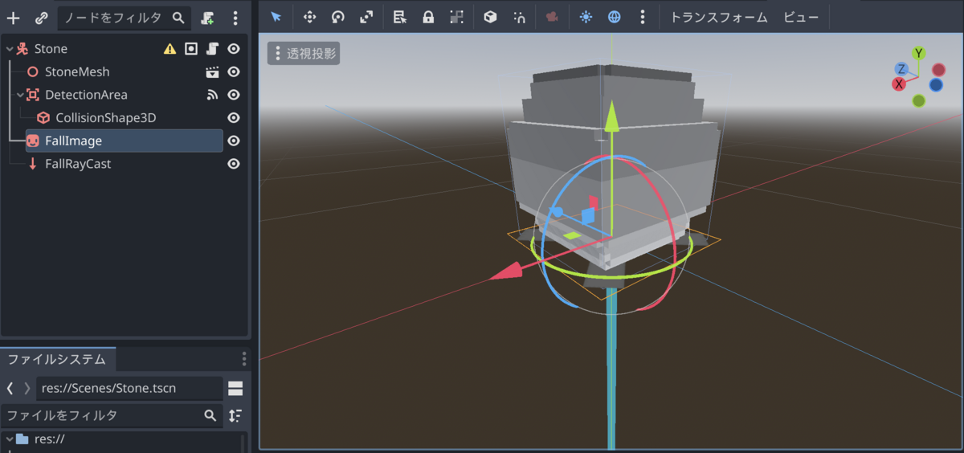
Task: Click the red X axis on the view gizmo
Action: click(x=899, y=84)
